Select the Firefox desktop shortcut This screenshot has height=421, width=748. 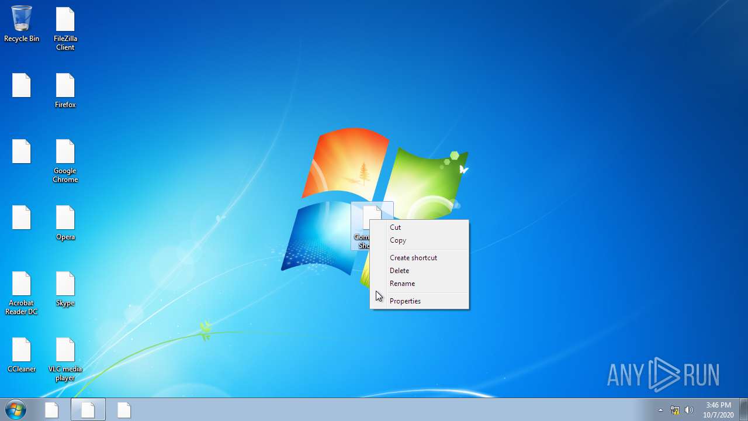65,91
